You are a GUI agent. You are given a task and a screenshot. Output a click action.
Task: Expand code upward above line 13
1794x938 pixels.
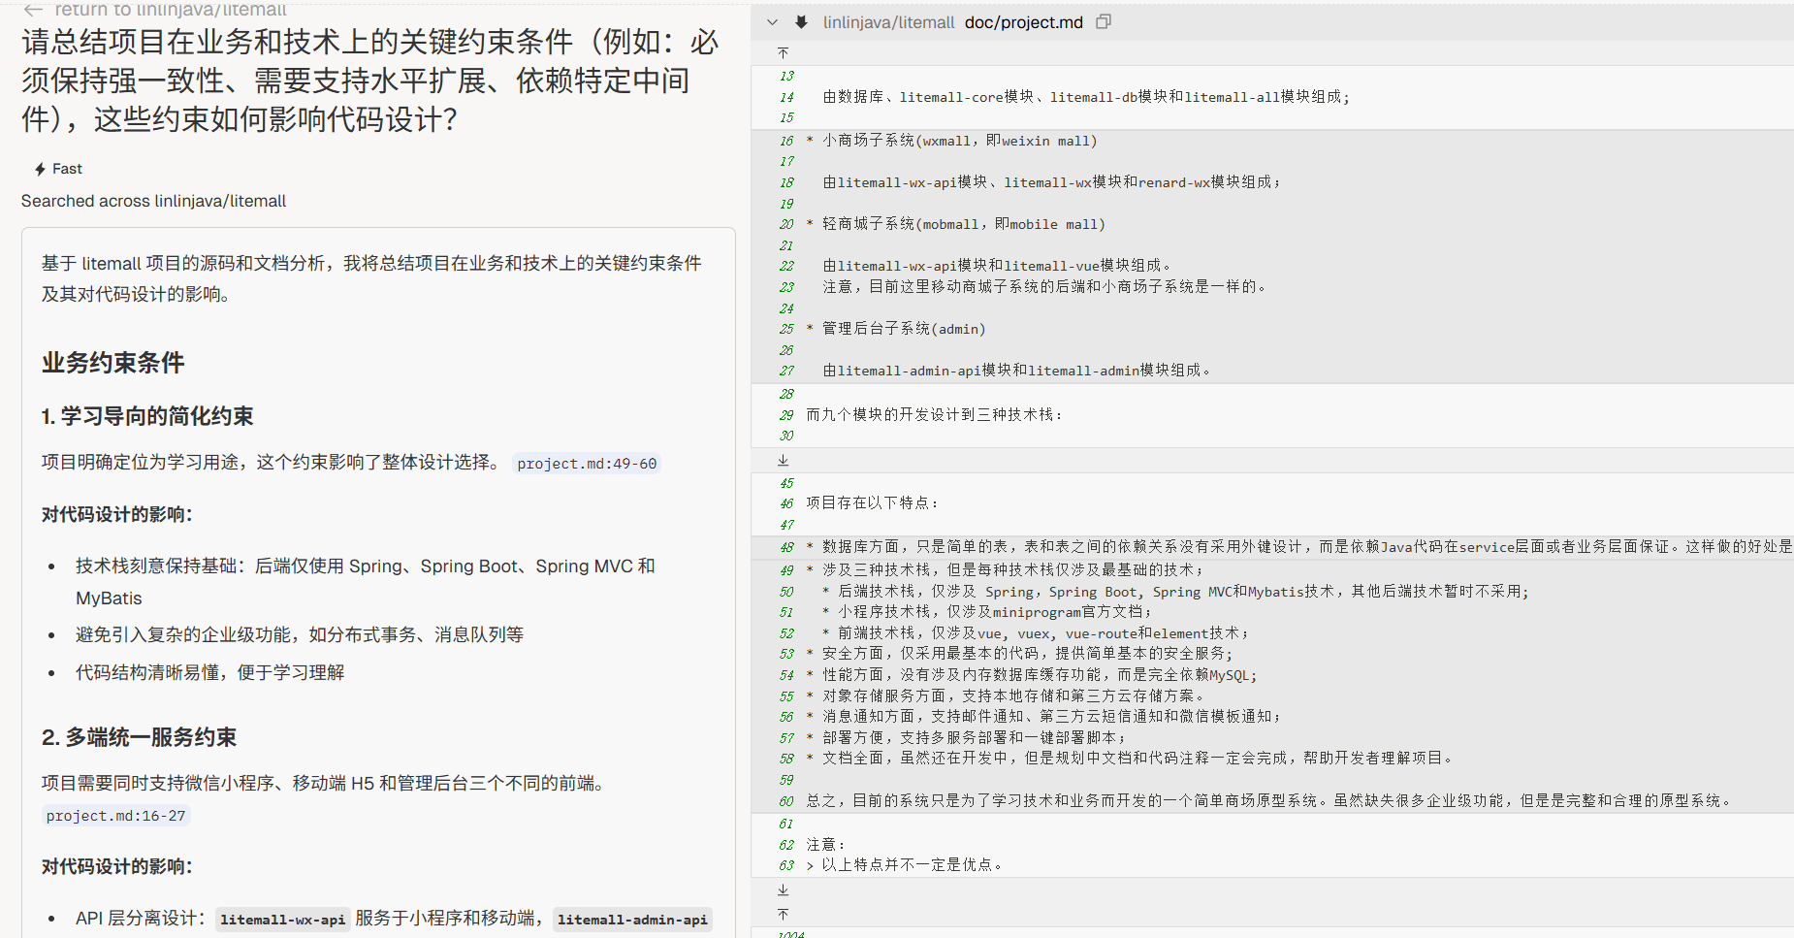click(x=784, y=52)
